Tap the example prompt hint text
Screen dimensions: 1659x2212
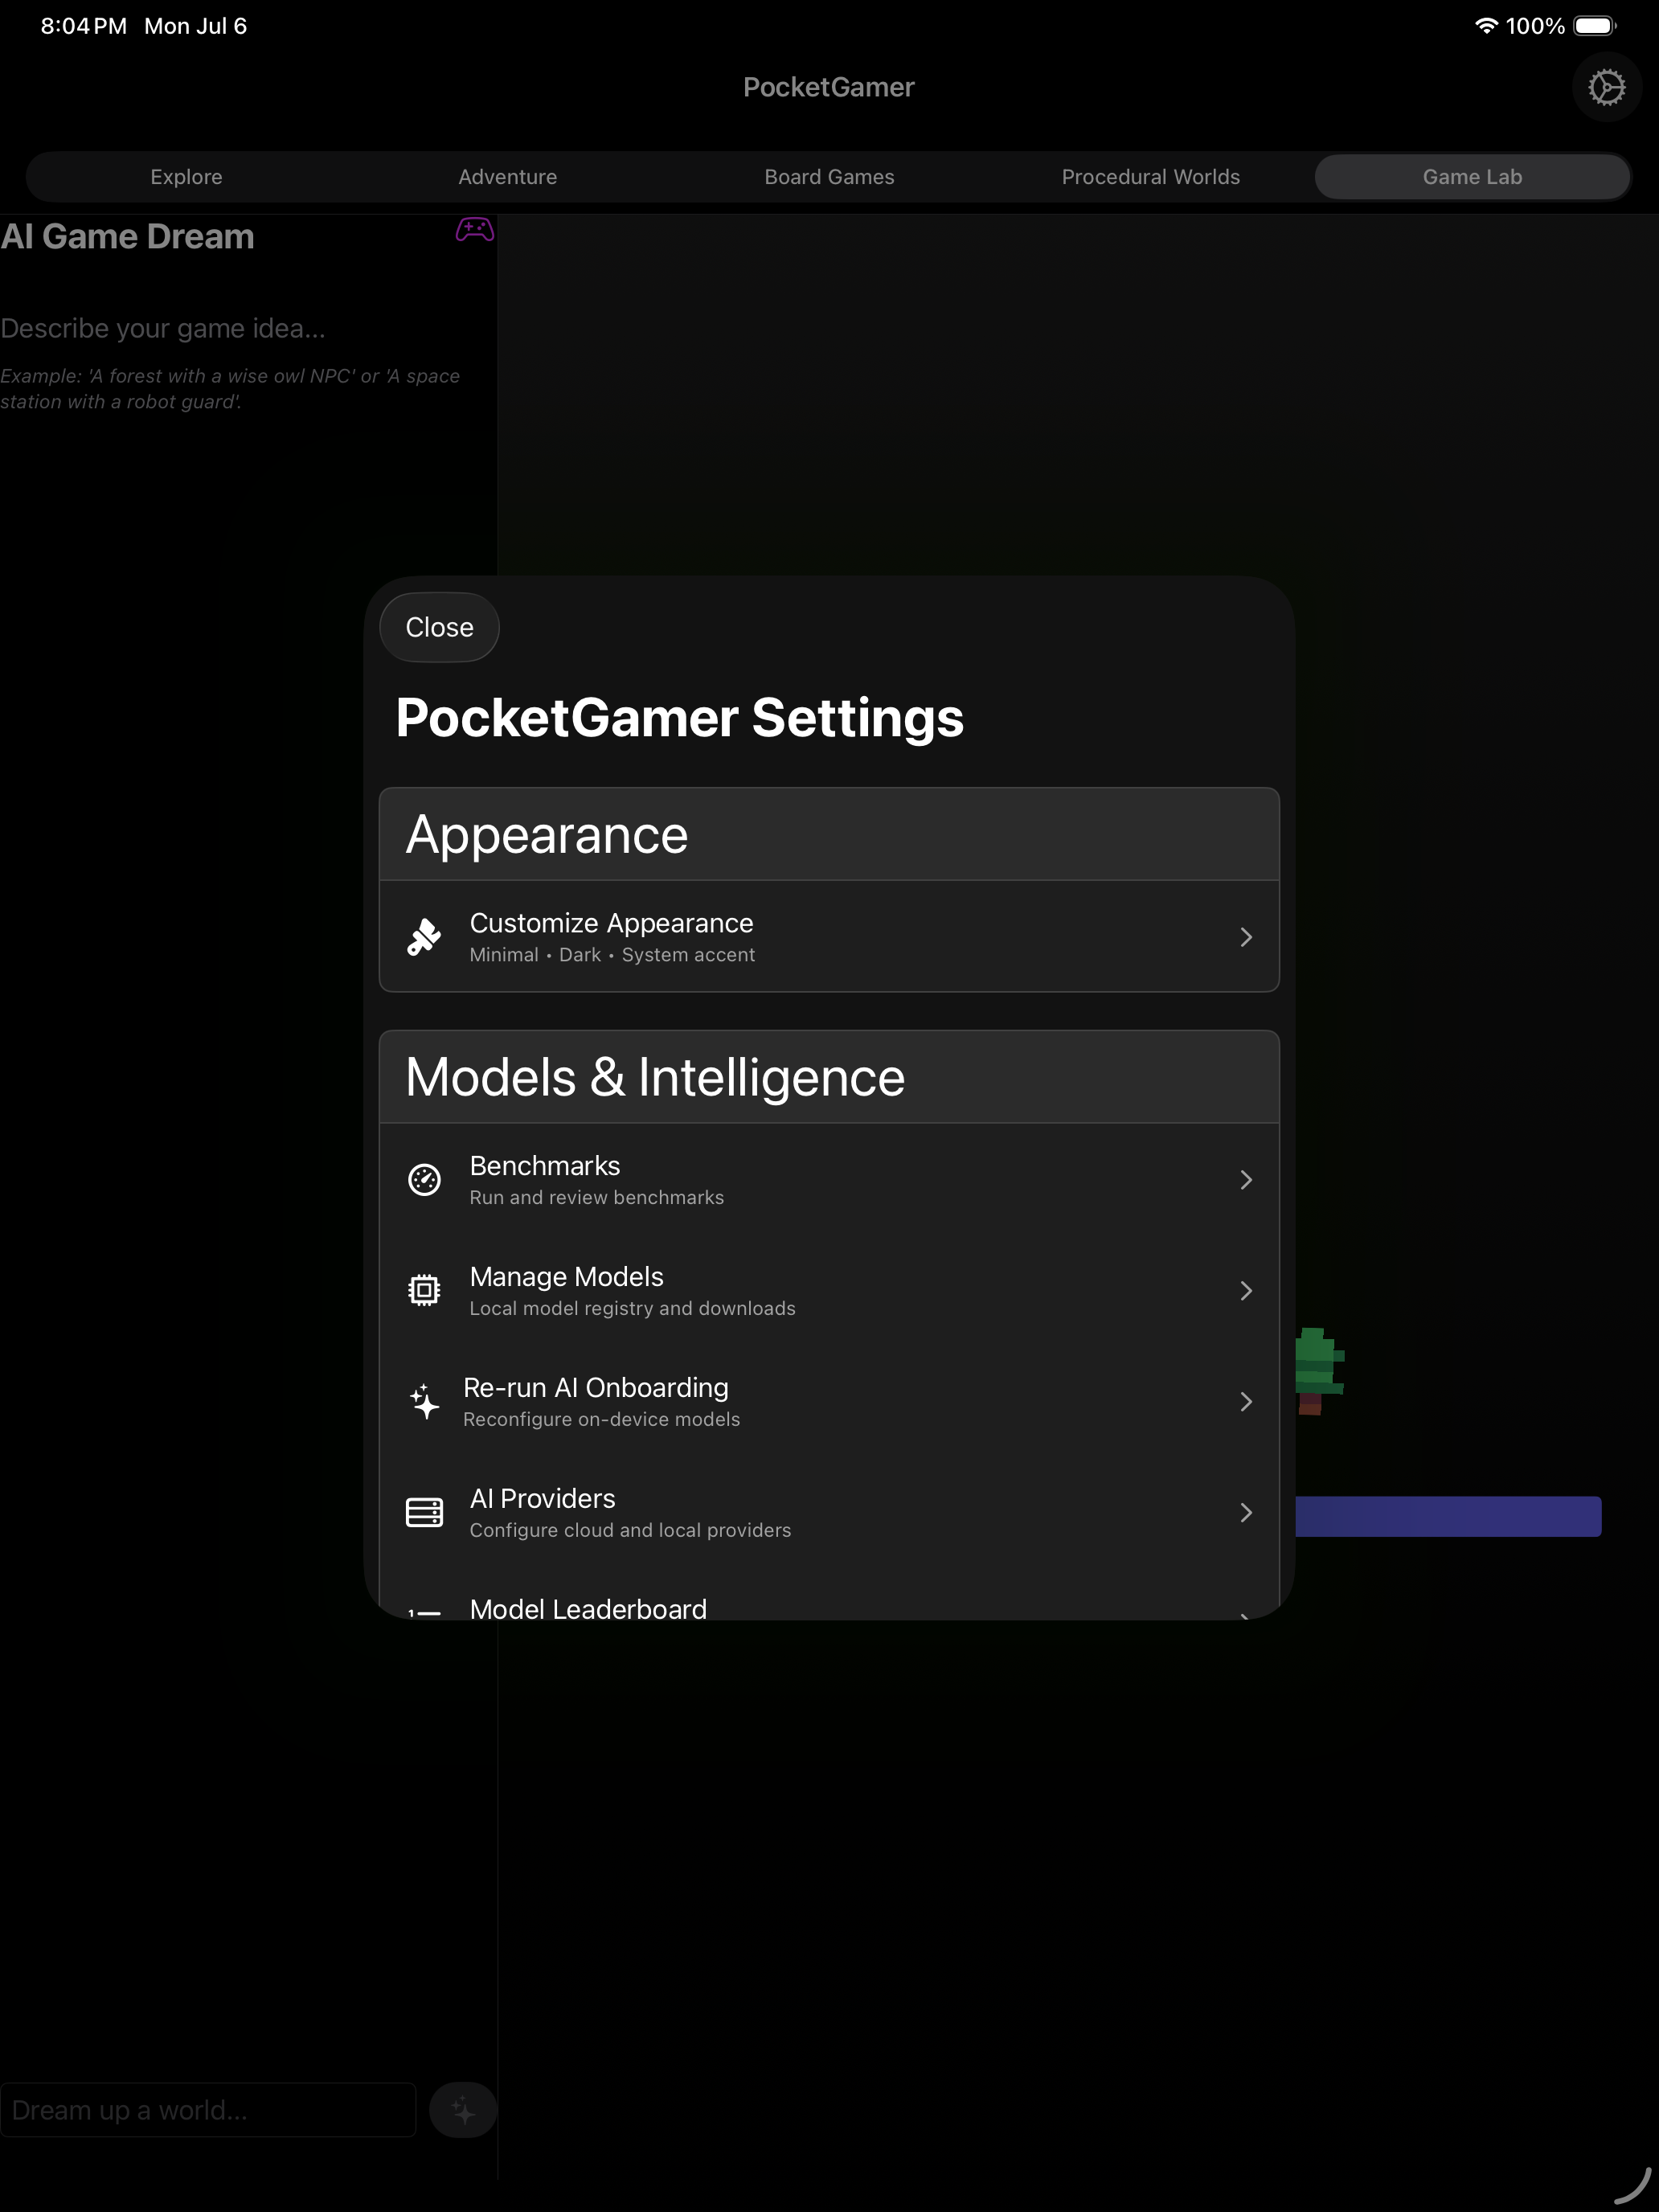230,389
